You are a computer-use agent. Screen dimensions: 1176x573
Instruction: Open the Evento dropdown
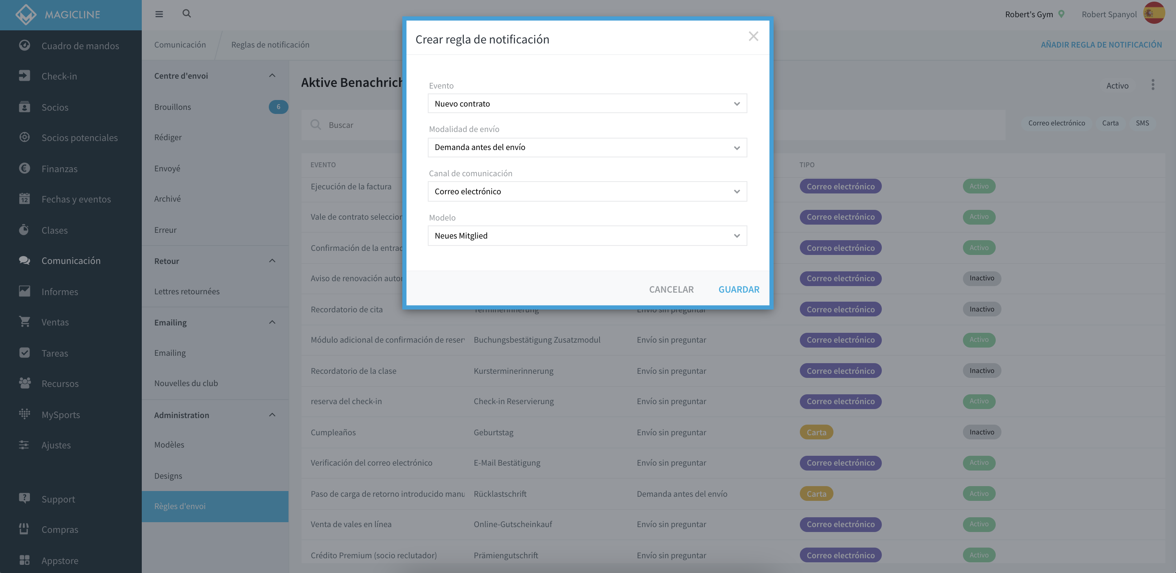pos(587,104)
